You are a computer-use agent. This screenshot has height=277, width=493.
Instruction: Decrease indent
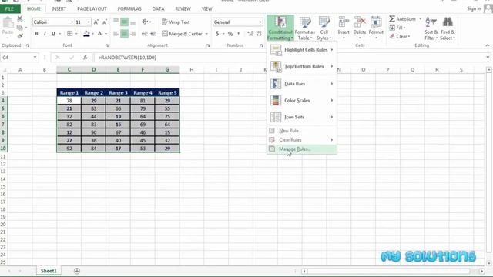pos(145,33)
